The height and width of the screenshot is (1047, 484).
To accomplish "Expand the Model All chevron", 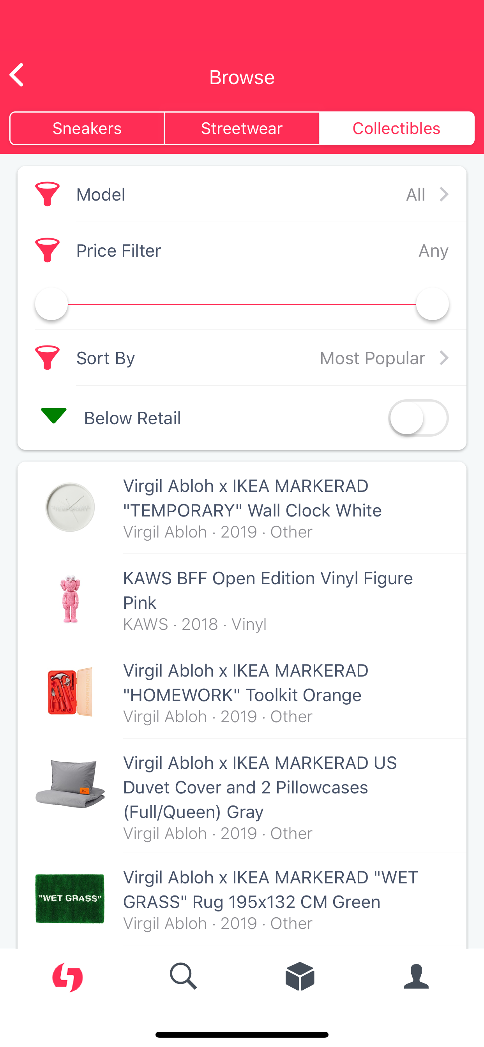I will [x=443, y=194].
